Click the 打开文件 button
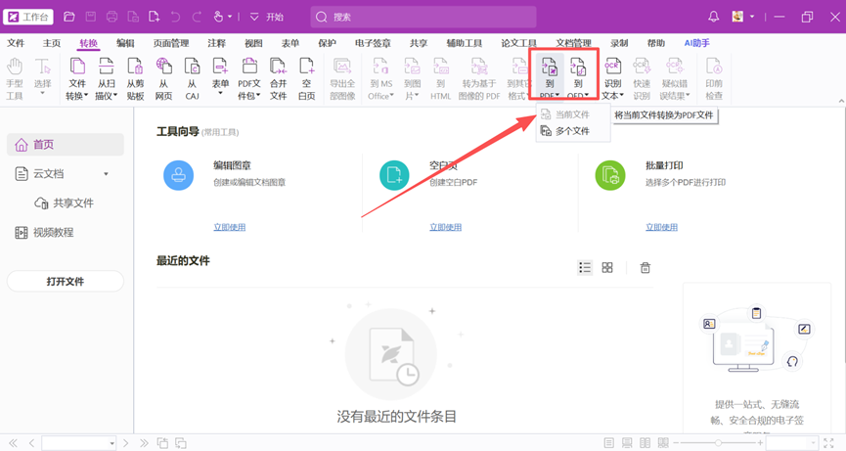Image resolution: width=846 pixels, height=451 pixels. click(66, 282)
